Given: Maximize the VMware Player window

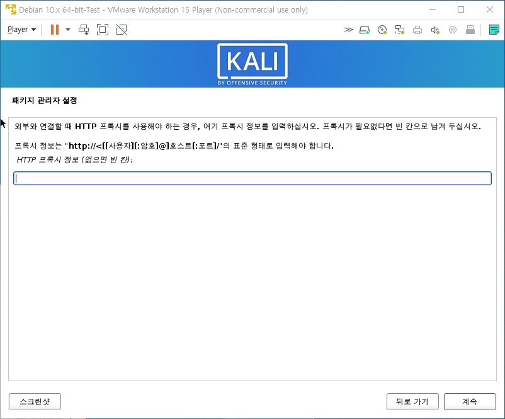Looking at the screenshot, I should click(x=461, y=9).
